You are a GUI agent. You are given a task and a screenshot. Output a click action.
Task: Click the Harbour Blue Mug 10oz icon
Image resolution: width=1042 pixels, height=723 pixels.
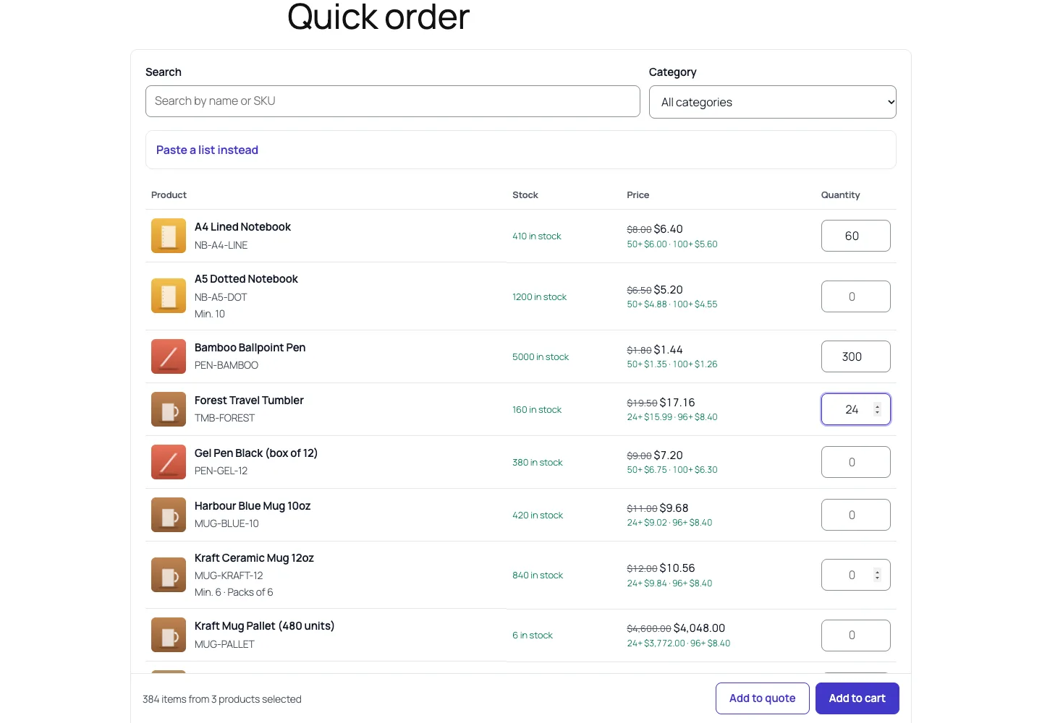click(x=169, y=515)
